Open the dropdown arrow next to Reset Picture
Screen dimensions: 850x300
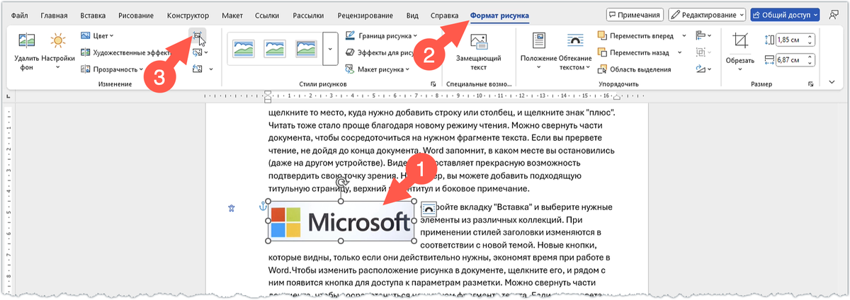point(212,69)
